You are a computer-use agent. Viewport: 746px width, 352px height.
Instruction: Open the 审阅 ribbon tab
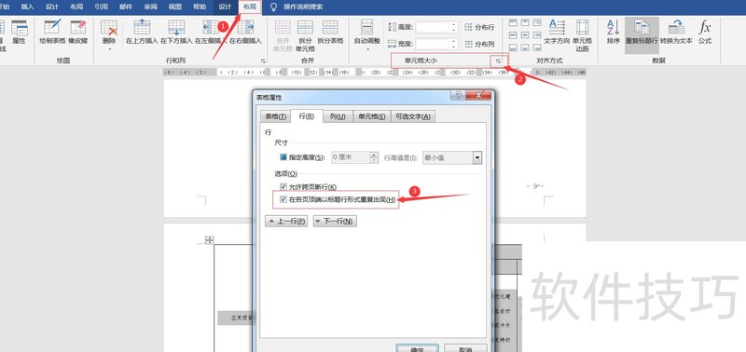pyautogui.click(x=150, y=7)
